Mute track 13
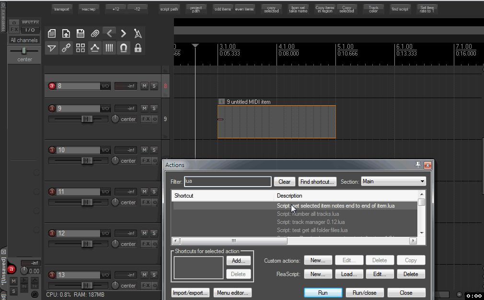The image size is (484, 300). tap(144, 275)
